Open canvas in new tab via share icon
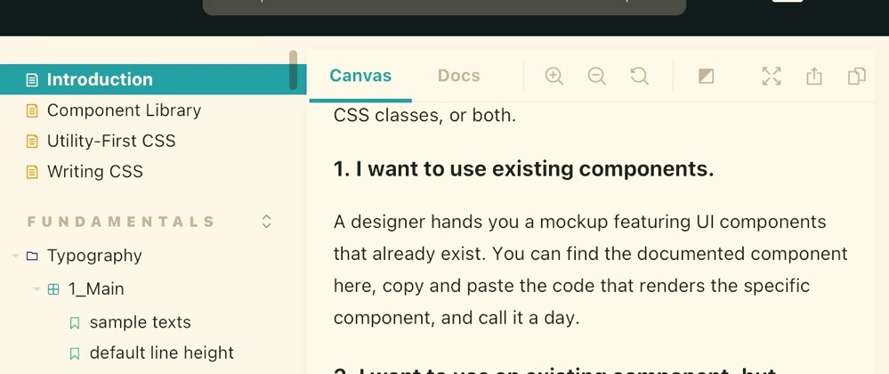The image size is (889, 374). point(814,77)
